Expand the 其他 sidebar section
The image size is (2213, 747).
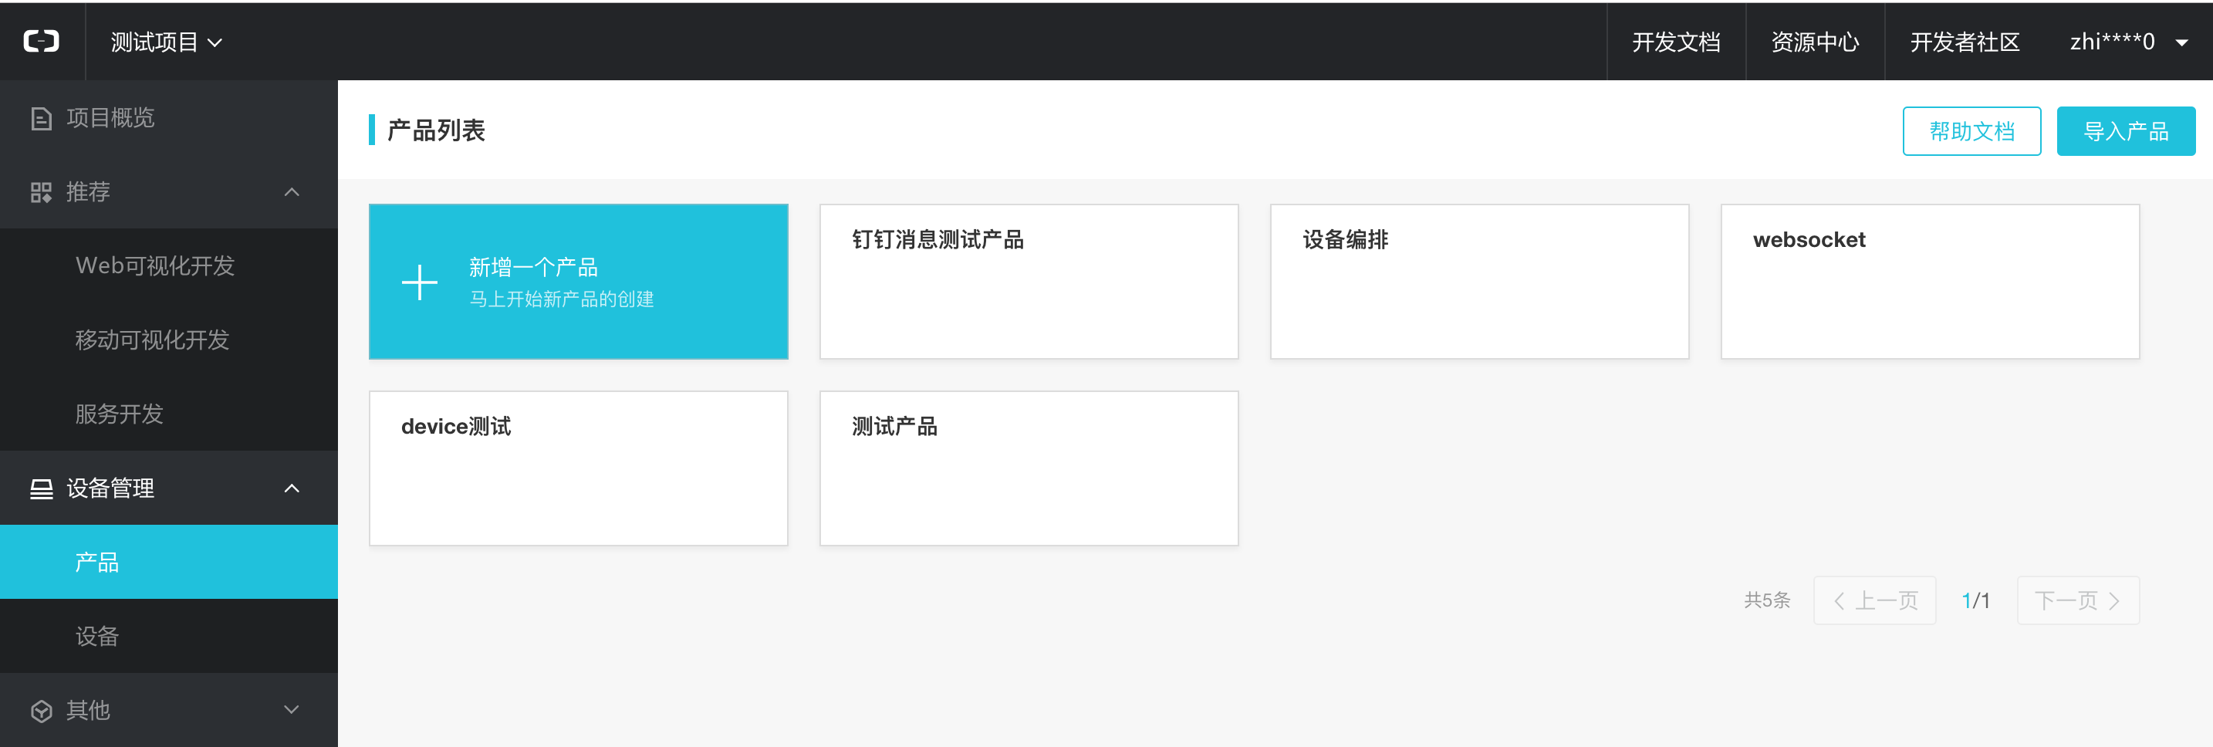pos(291,710)
